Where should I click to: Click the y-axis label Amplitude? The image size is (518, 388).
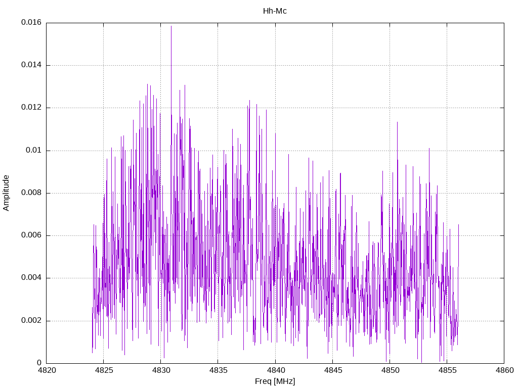click(6, 193)
